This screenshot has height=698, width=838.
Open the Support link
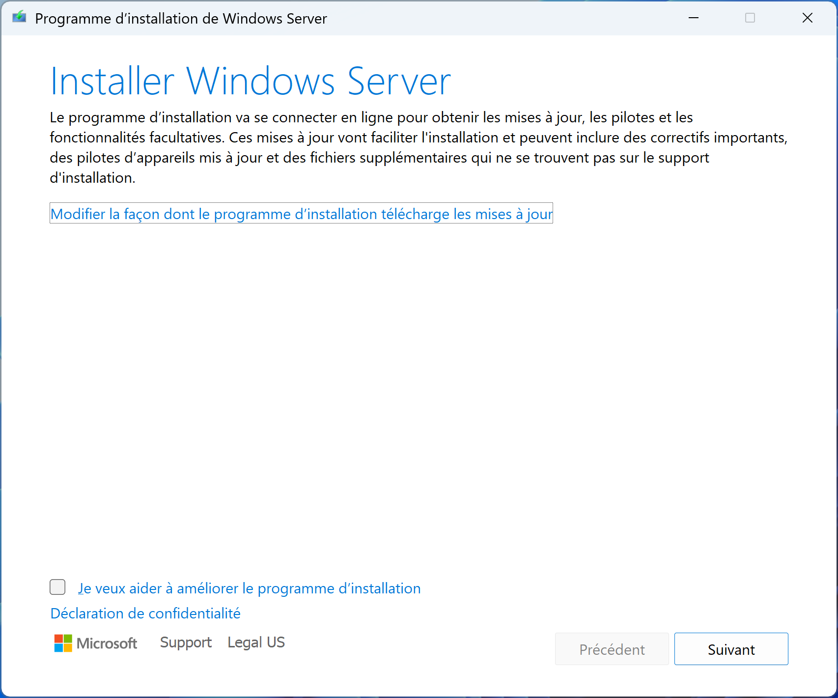pos(186,642)
